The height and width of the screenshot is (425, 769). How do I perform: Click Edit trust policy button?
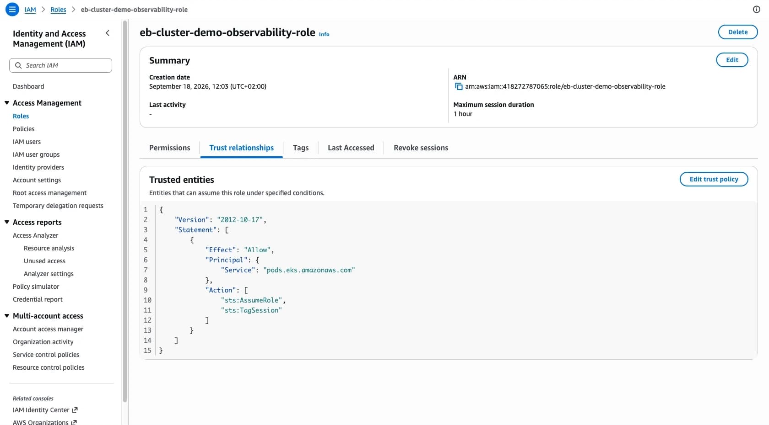pyautogui.click(x=714, y=179)
